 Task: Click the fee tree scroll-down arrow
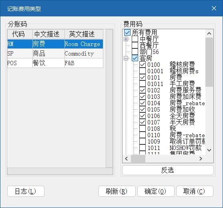(x=209, y=150)
